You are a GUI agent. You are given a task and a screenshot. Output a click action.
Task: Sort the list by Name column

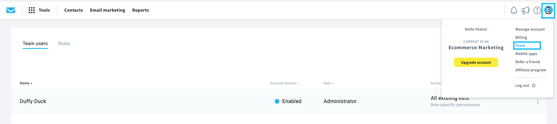tap(26, 83)
